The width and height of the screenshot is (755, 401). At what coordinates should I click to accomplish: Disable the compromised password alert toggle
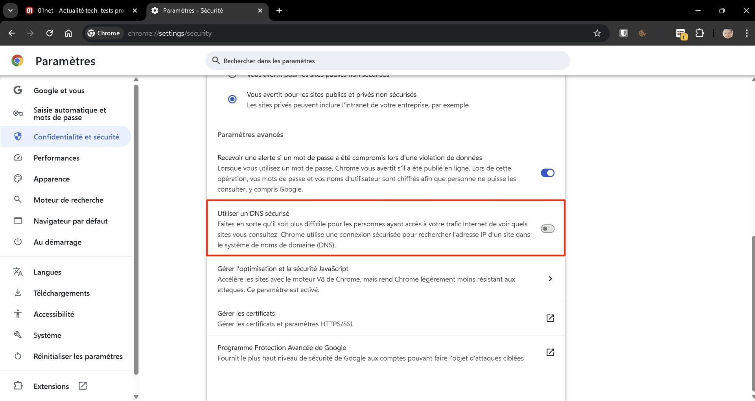point(547,173)
